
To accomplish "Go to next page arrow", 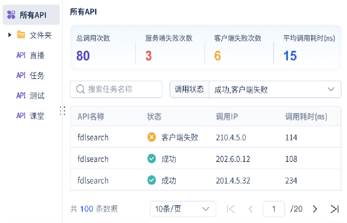I will click(315, 209).
